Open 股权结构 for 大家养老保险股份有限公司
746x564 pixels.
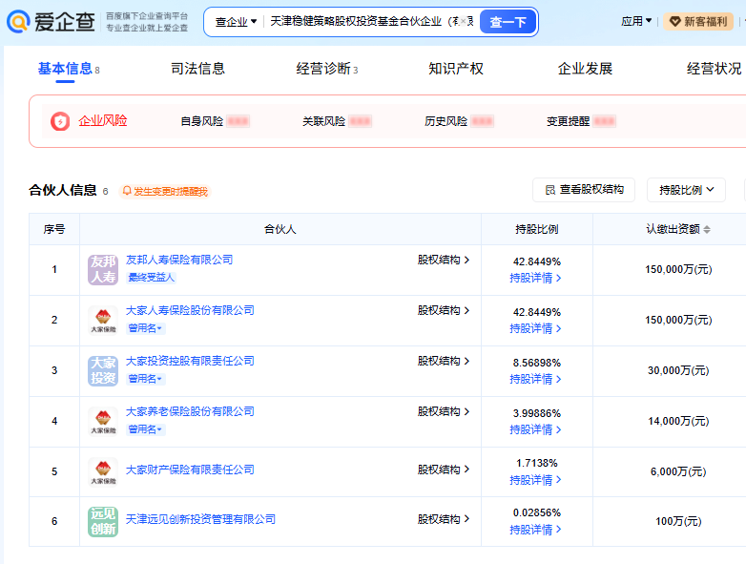[444, 411]
